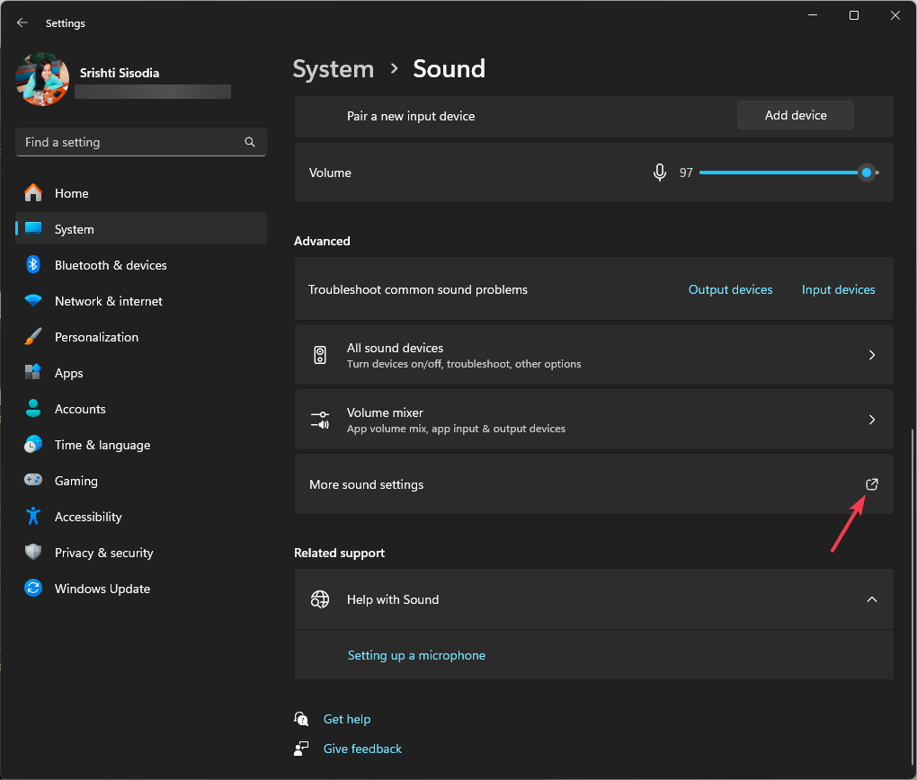Click the Give feedback link

coord(362,749)
